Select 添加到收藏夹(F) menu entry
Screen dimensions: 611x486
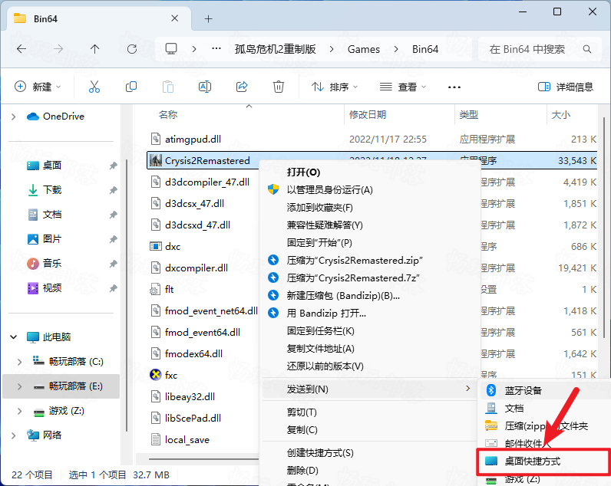click(319, 208)
